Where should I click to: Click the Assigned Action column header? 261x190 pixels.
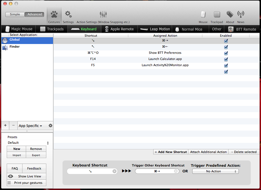[x=165, y=36]
